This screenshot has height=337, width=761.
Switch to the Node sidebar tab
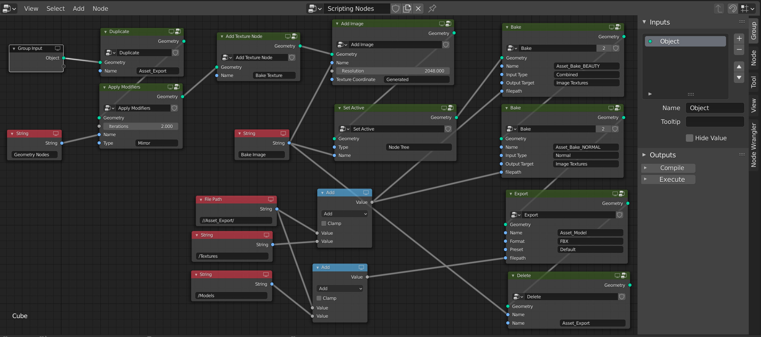pyautogui.click(x=754, y=58)
